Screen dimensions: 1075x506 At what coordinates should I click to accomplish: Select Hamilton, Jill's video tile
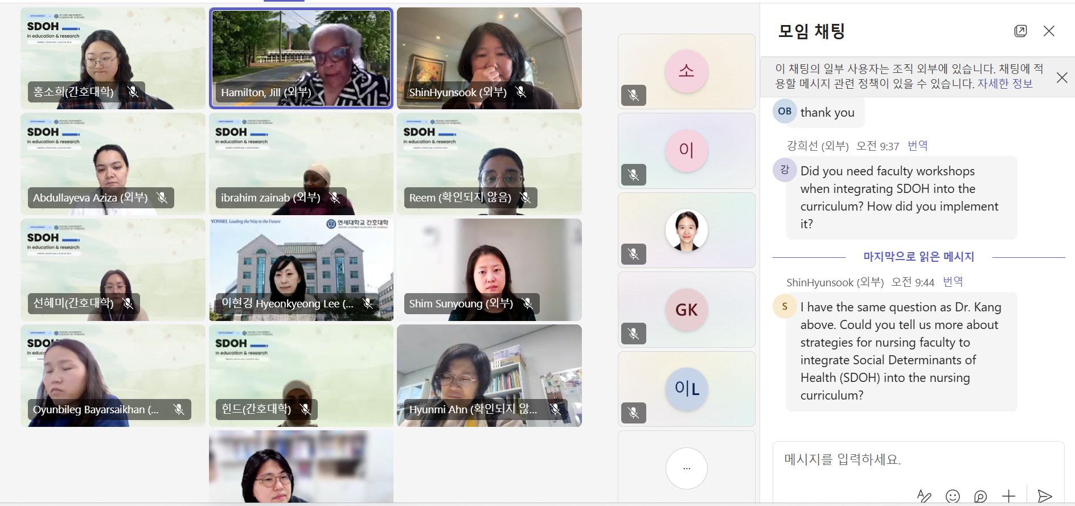click(x=301, y=58)
